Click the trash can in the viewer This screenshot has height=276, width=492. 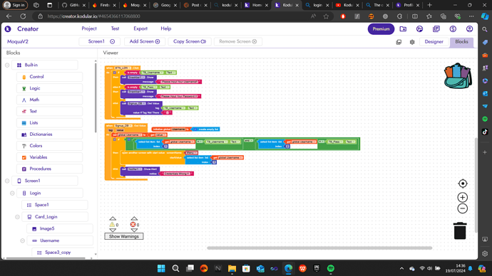point(460,231)
